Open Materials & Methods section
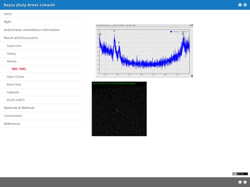The image size is (250, 187). [42, 108]
